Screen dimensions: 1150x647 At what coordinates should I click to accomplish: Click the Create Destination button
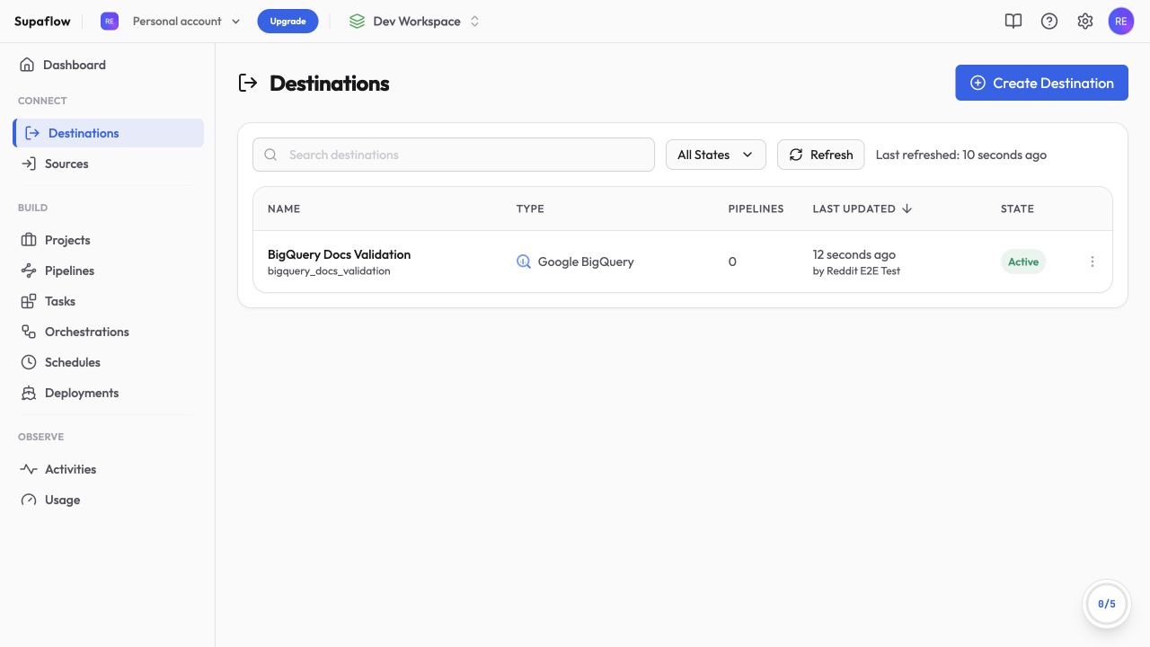[x=1041, y=83]
